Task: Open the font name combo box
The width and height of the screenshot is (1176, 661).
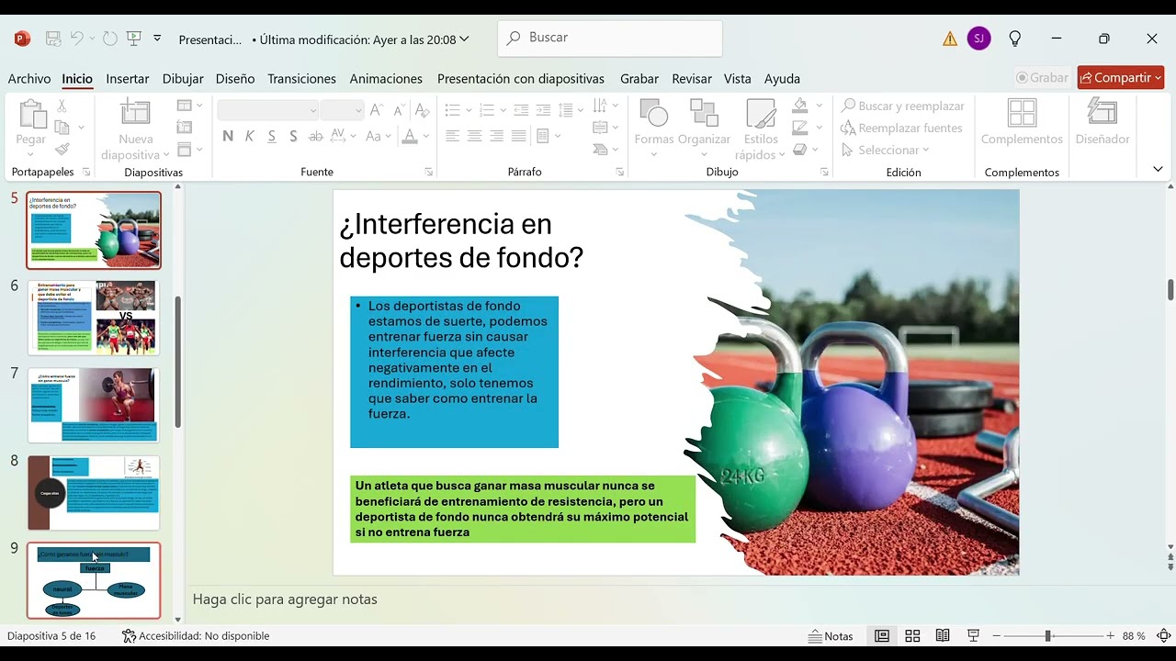Action: (268, 110)
